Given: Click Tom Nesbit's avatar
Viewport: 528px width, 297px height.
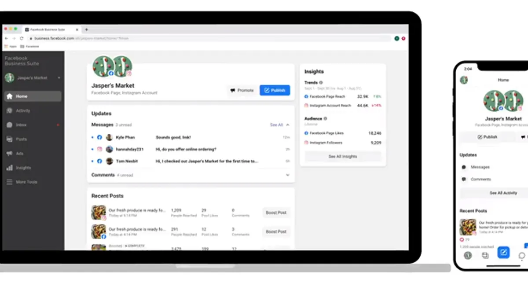Looking at the screenshot, I should point(109,161).
